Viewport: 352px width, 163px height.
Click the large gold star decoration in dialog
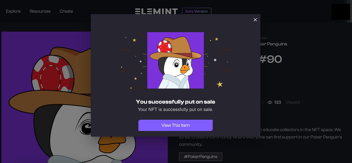pos(220,84)
